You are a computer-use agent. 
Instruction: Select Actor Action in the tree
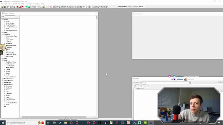tap(10, 23)
